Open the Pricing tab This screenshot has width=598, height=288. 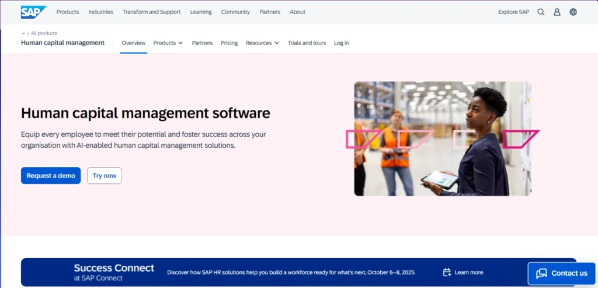229,43
